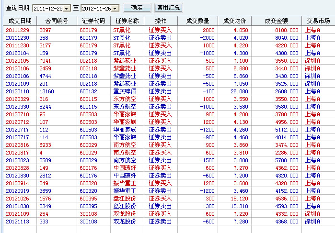Click the 确定 confirm button
The image size is (335, 233).
(137, 8)
